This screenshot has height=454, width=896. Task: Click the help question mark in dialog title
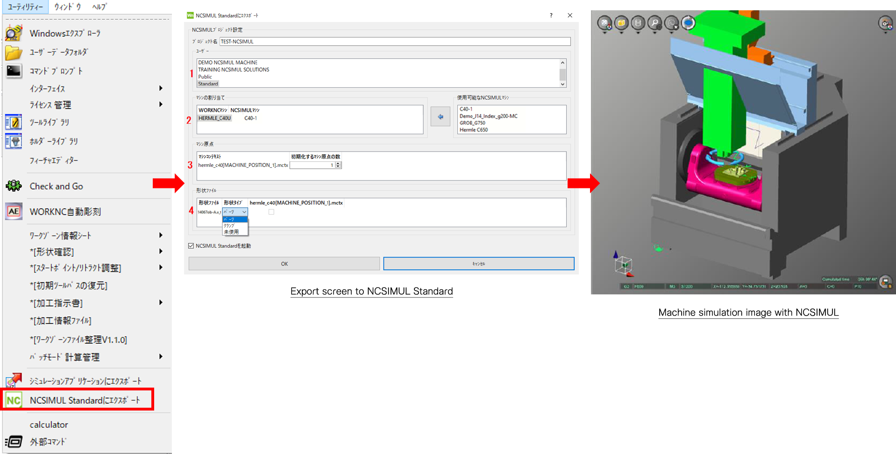tap(551, 15)
